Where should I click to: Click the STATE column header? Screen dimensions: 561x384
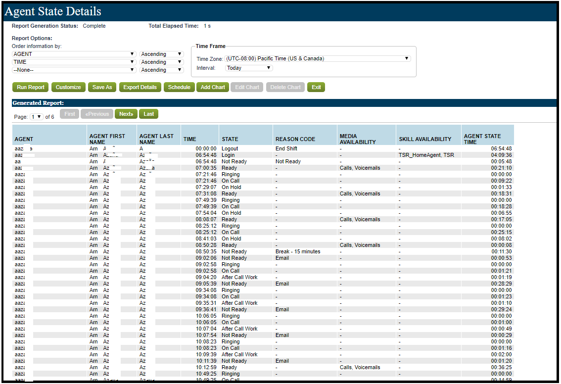click(x=230, y=139)
